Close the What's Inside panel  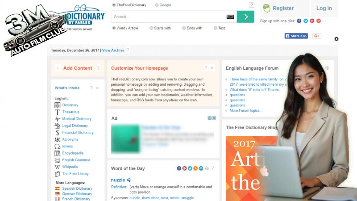tap(97, 88)
